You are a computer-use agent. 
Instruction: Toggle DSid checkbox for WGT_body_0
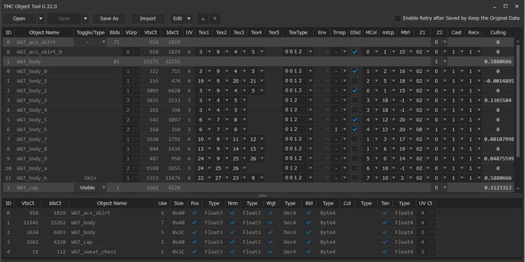coord(355,71)
